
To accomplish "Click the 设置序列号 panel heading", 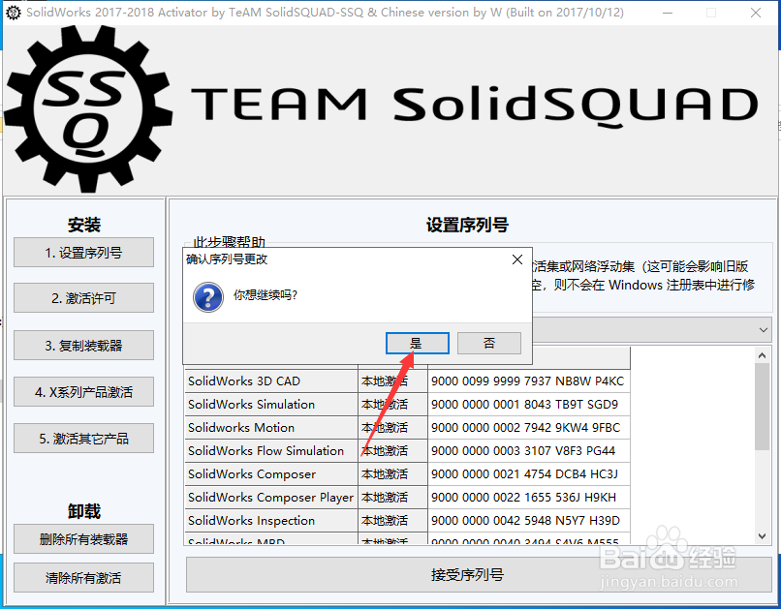I will pyautogui.click(x=467, y=225).
